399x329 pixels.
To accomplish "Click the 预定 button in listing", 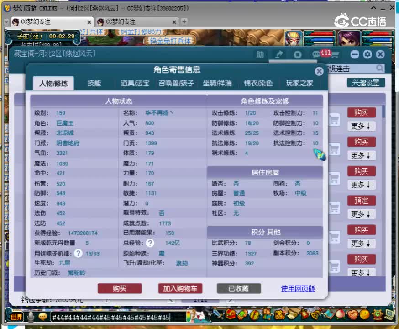I will [x=362, y=201].
